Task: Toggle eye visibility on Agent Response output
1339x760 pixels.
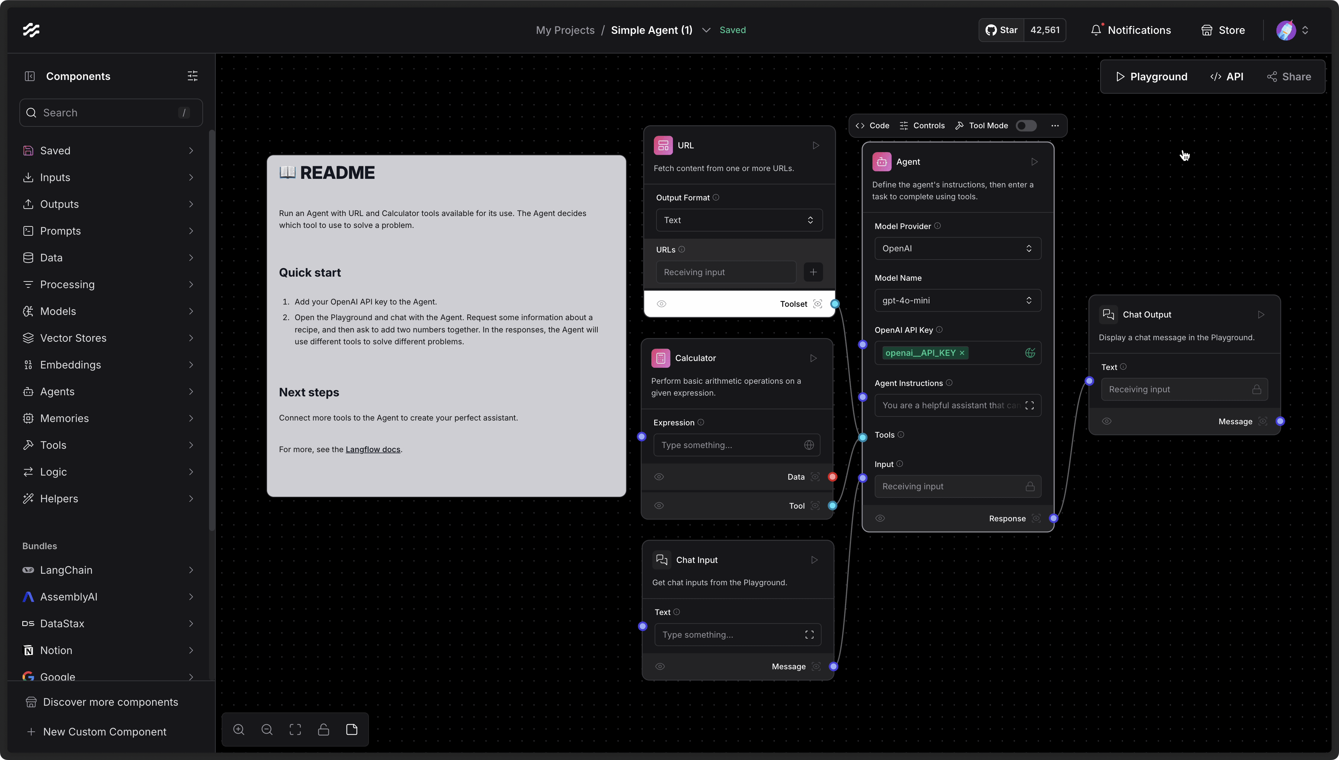Action: pos(880,518)
